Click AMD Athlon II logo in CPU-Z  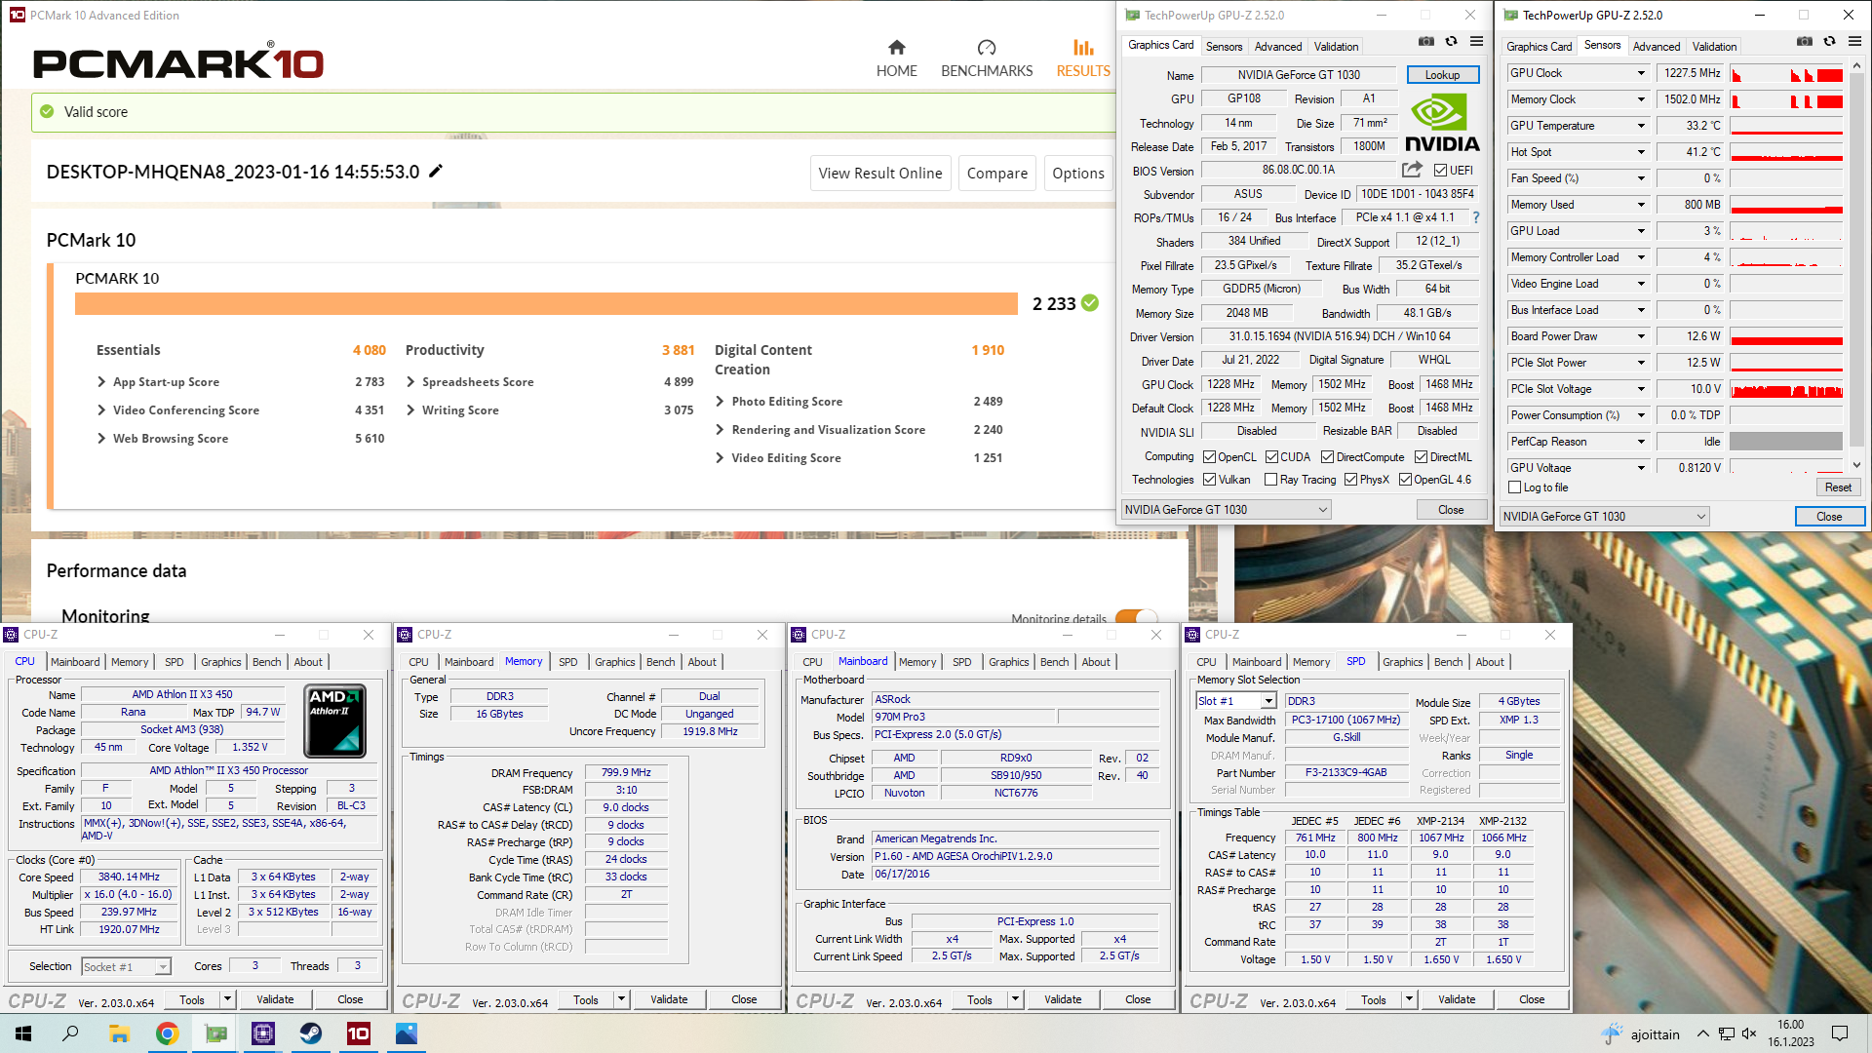coord(335,721)
